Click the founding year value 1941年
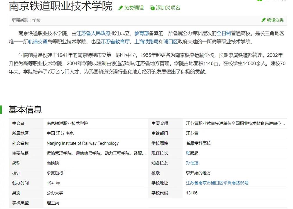 click(53, 183)
